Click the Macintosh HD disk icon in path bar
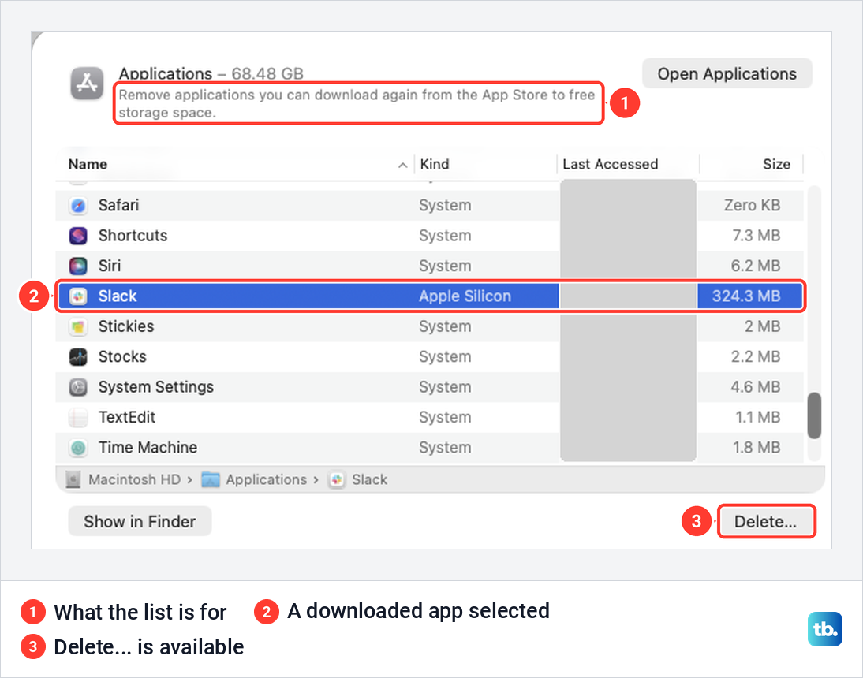 coord(73,479)
